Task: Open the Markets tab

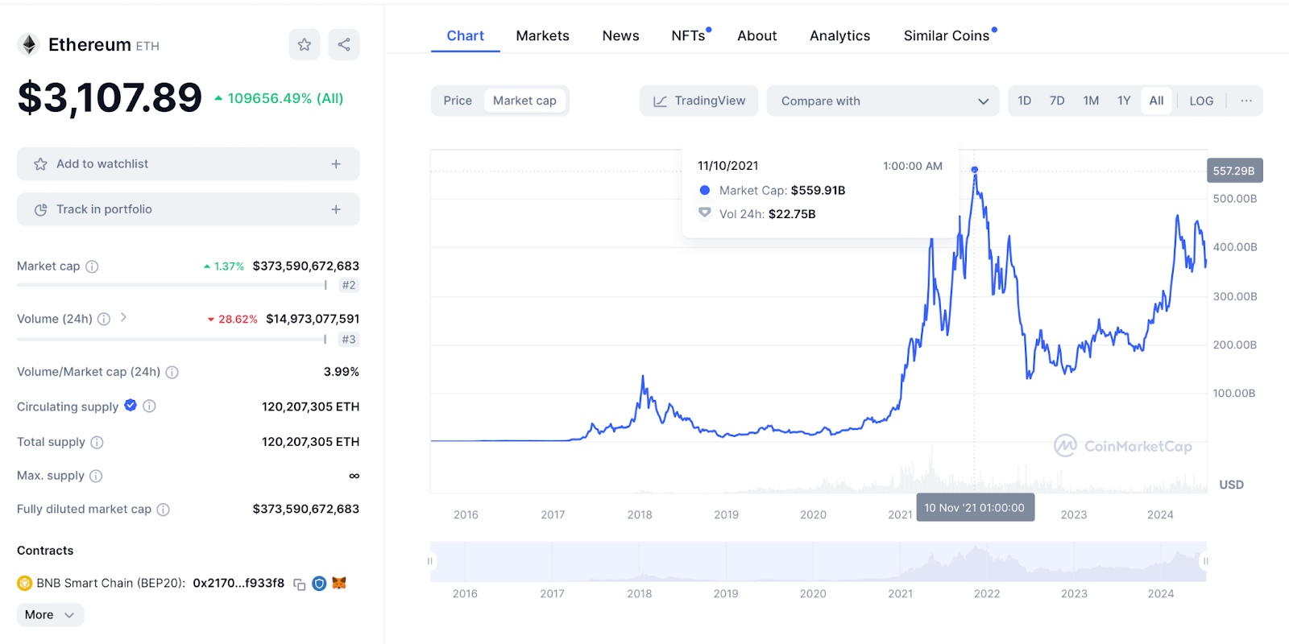Action: coord(543,36)
